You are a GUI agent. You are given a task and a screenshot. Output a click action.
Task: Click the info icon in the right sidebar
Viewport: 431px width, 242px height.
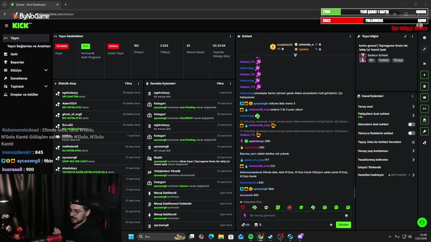click(424, 38)
